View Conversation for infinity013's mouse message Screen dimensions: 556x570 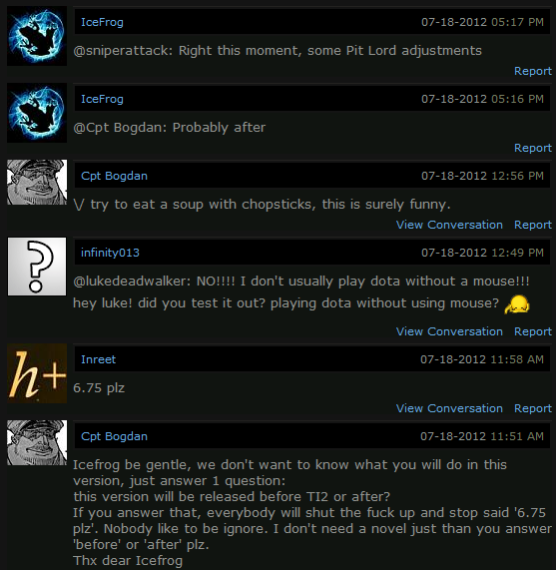click(449, 331)
